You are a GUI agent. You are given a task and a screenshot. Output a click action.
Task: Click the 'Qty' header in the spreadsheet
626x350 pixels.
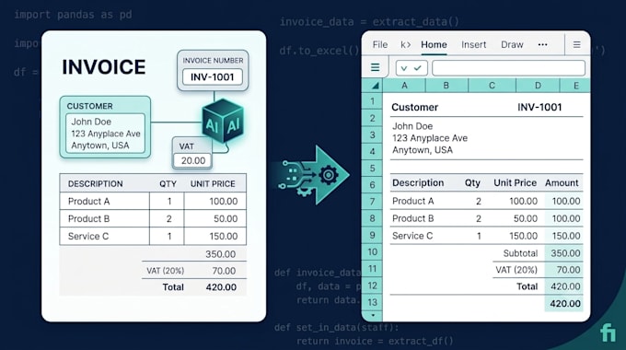[x=472, y=183]
